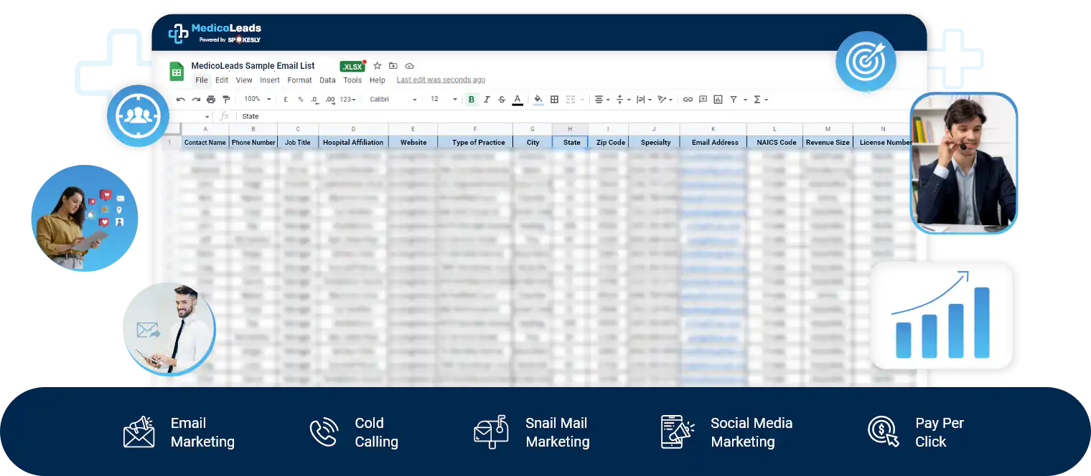Screen dimensions: 1091x476
Task: Select the paint format tool
Action: [227, 100]
